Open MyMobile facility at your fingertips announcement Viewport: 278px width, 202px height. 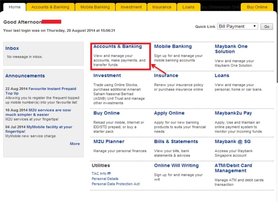(39, 129)
